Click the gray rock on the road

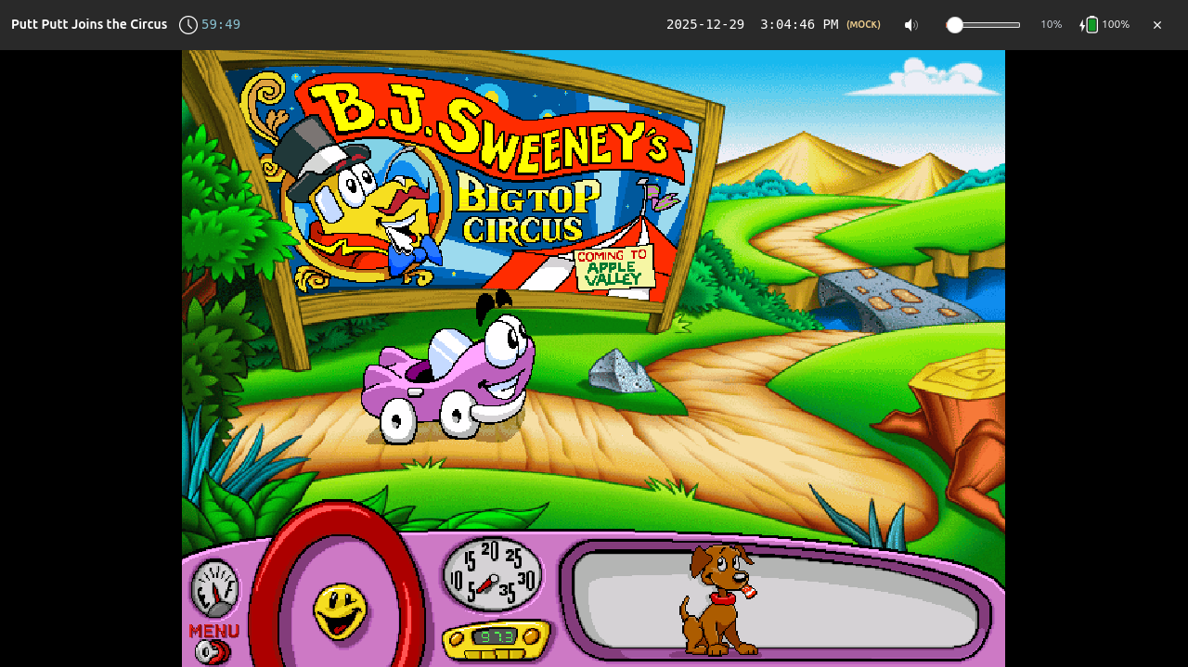click(x=619, y=372)
